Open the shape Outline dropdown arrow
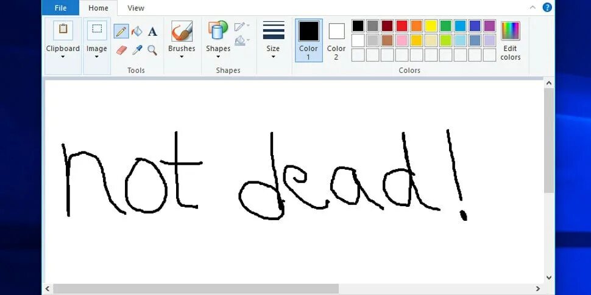 click(249, 26)
